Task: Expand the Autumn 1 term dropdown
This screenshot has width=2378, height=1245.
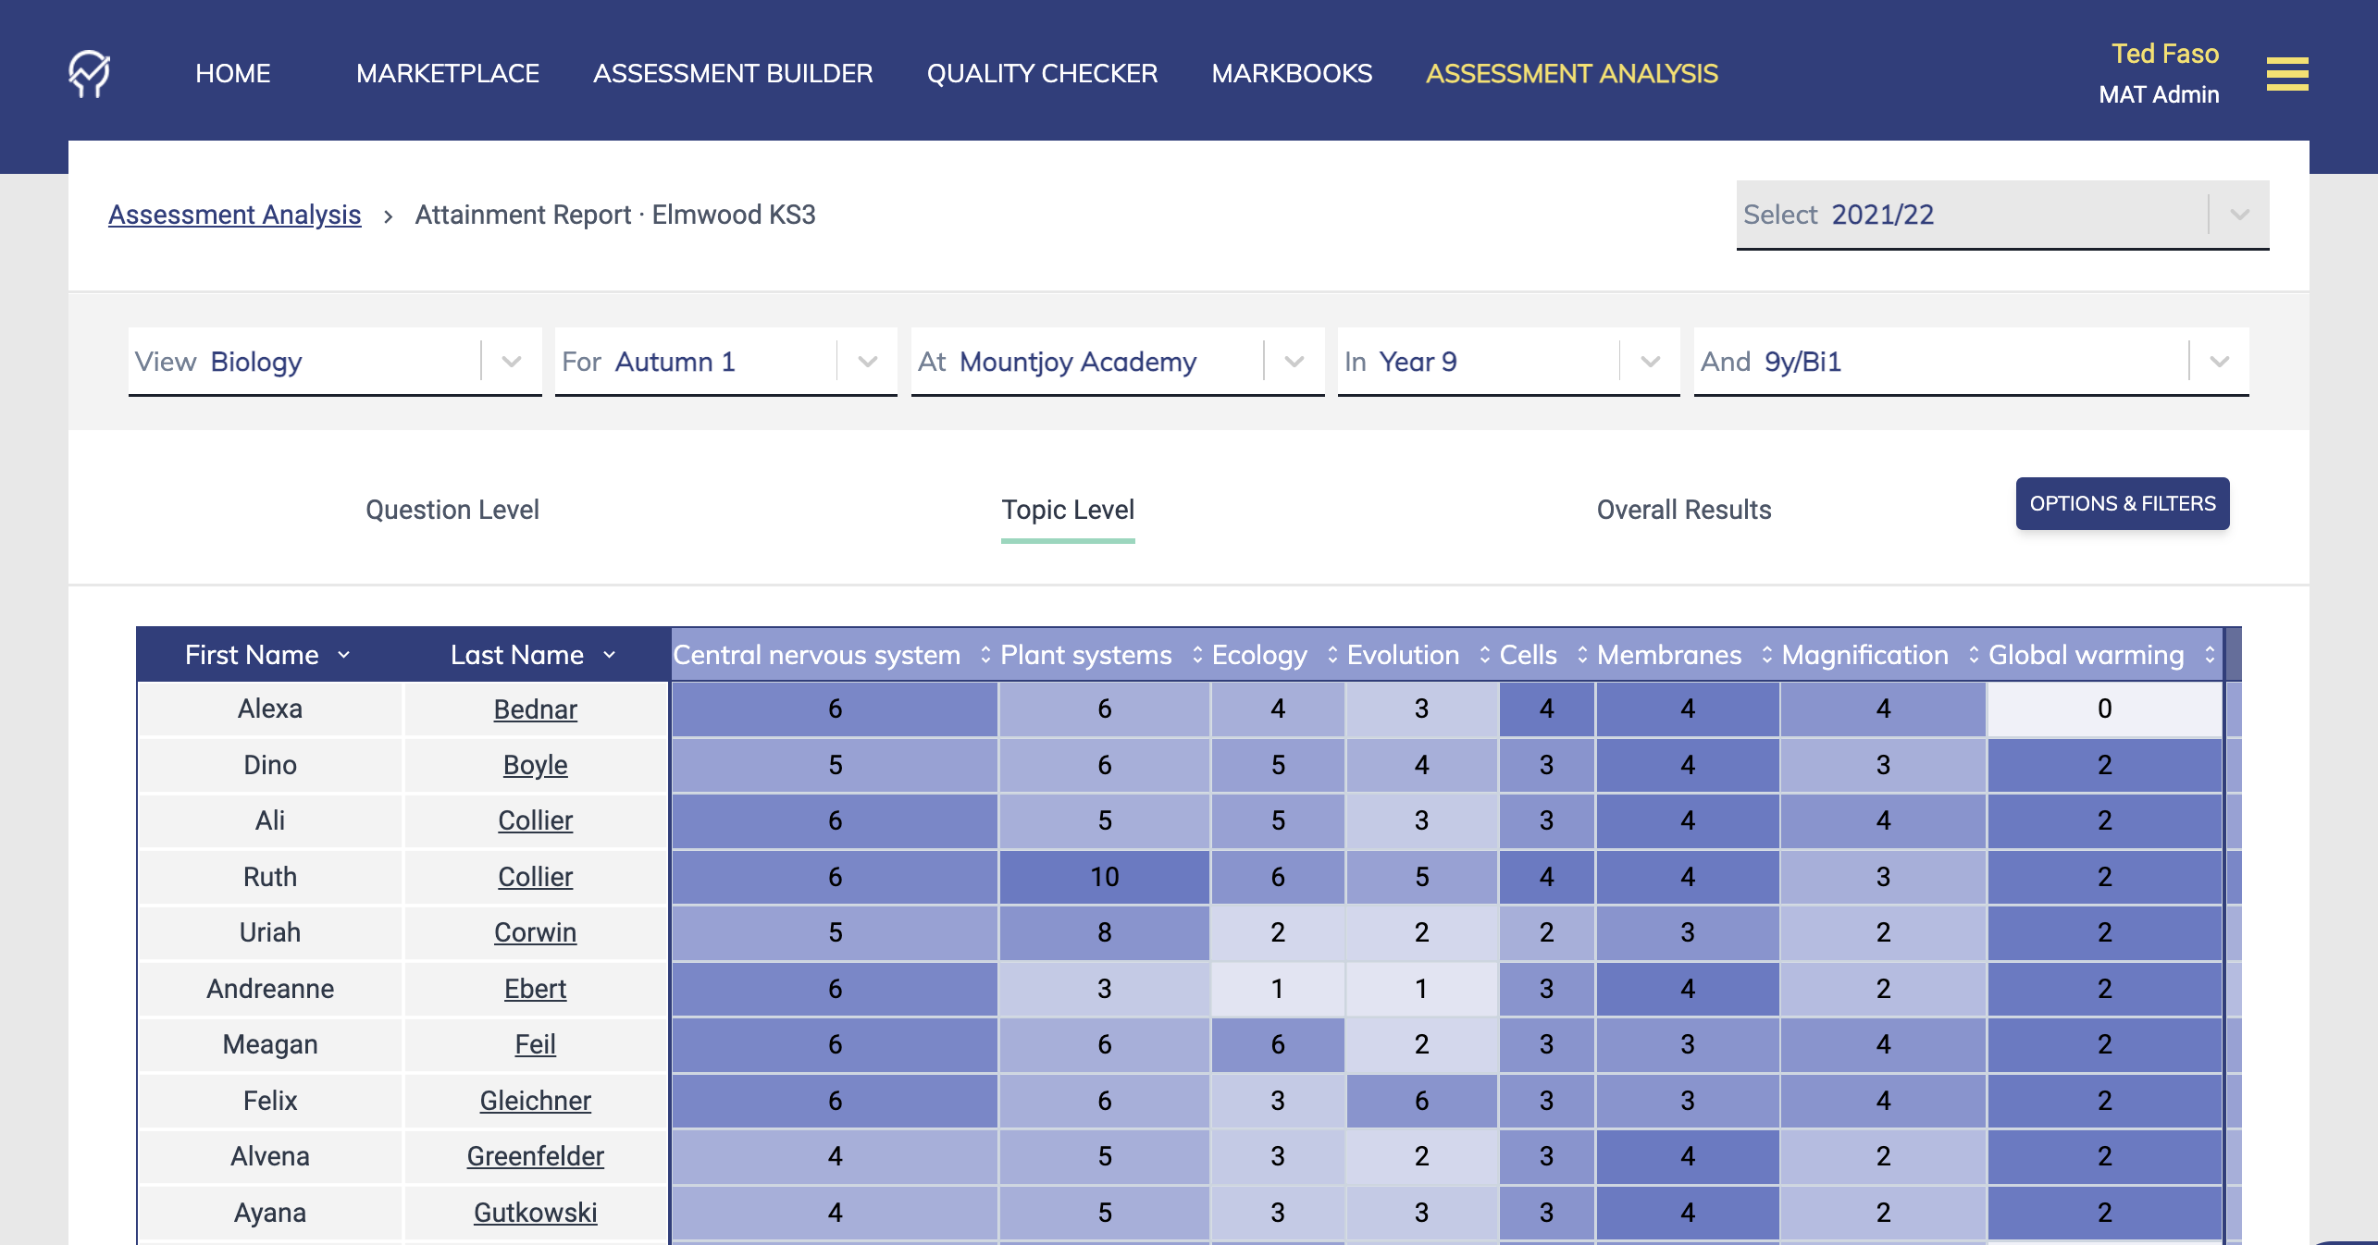Action: coord(866,362)
